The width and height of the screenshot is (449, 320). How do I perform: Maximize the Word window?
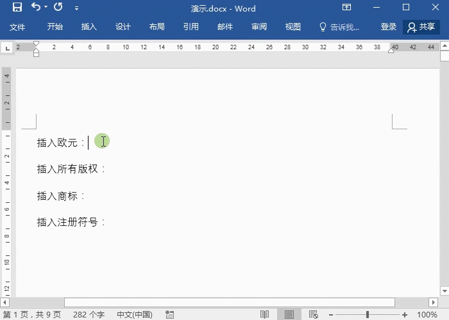click(406, 7)
